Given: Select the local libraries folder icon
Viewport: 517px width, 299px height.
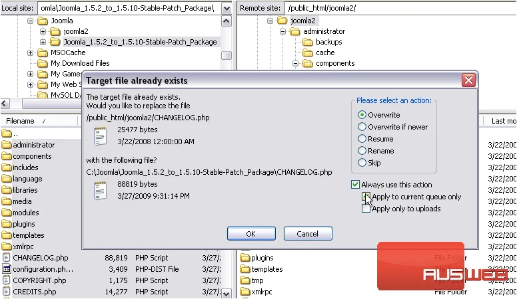Looking at the screenshot, I should coord(7,190).
